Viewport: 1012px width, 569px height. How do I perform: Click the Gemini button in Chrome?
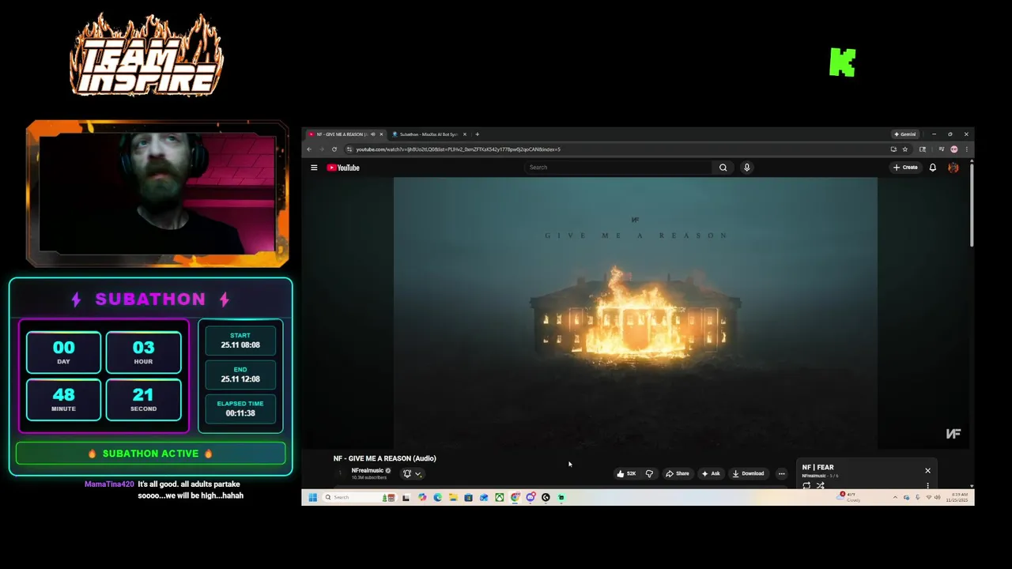coord(904,134)
